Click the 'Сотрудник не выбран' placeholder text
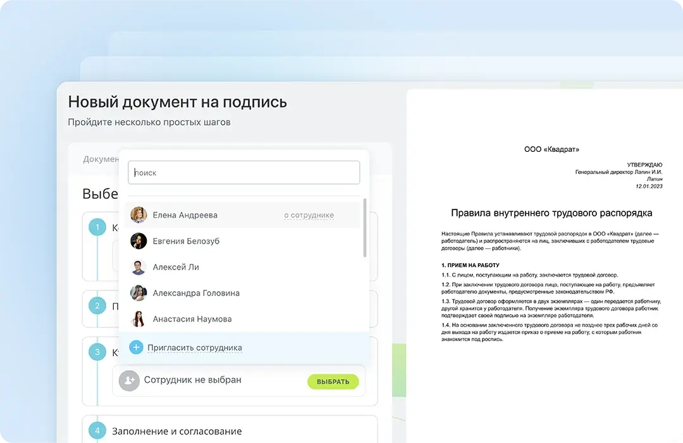 tap(192, 380)
